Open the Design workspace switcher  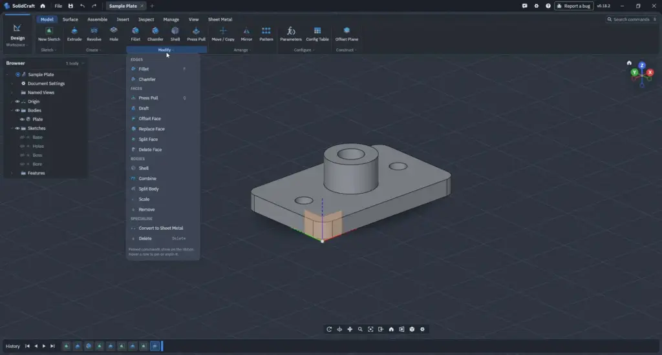[x=17, y=35]
